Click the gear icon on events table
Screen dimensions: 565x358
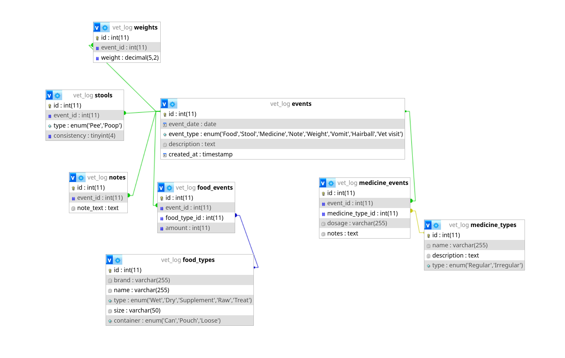173,104
